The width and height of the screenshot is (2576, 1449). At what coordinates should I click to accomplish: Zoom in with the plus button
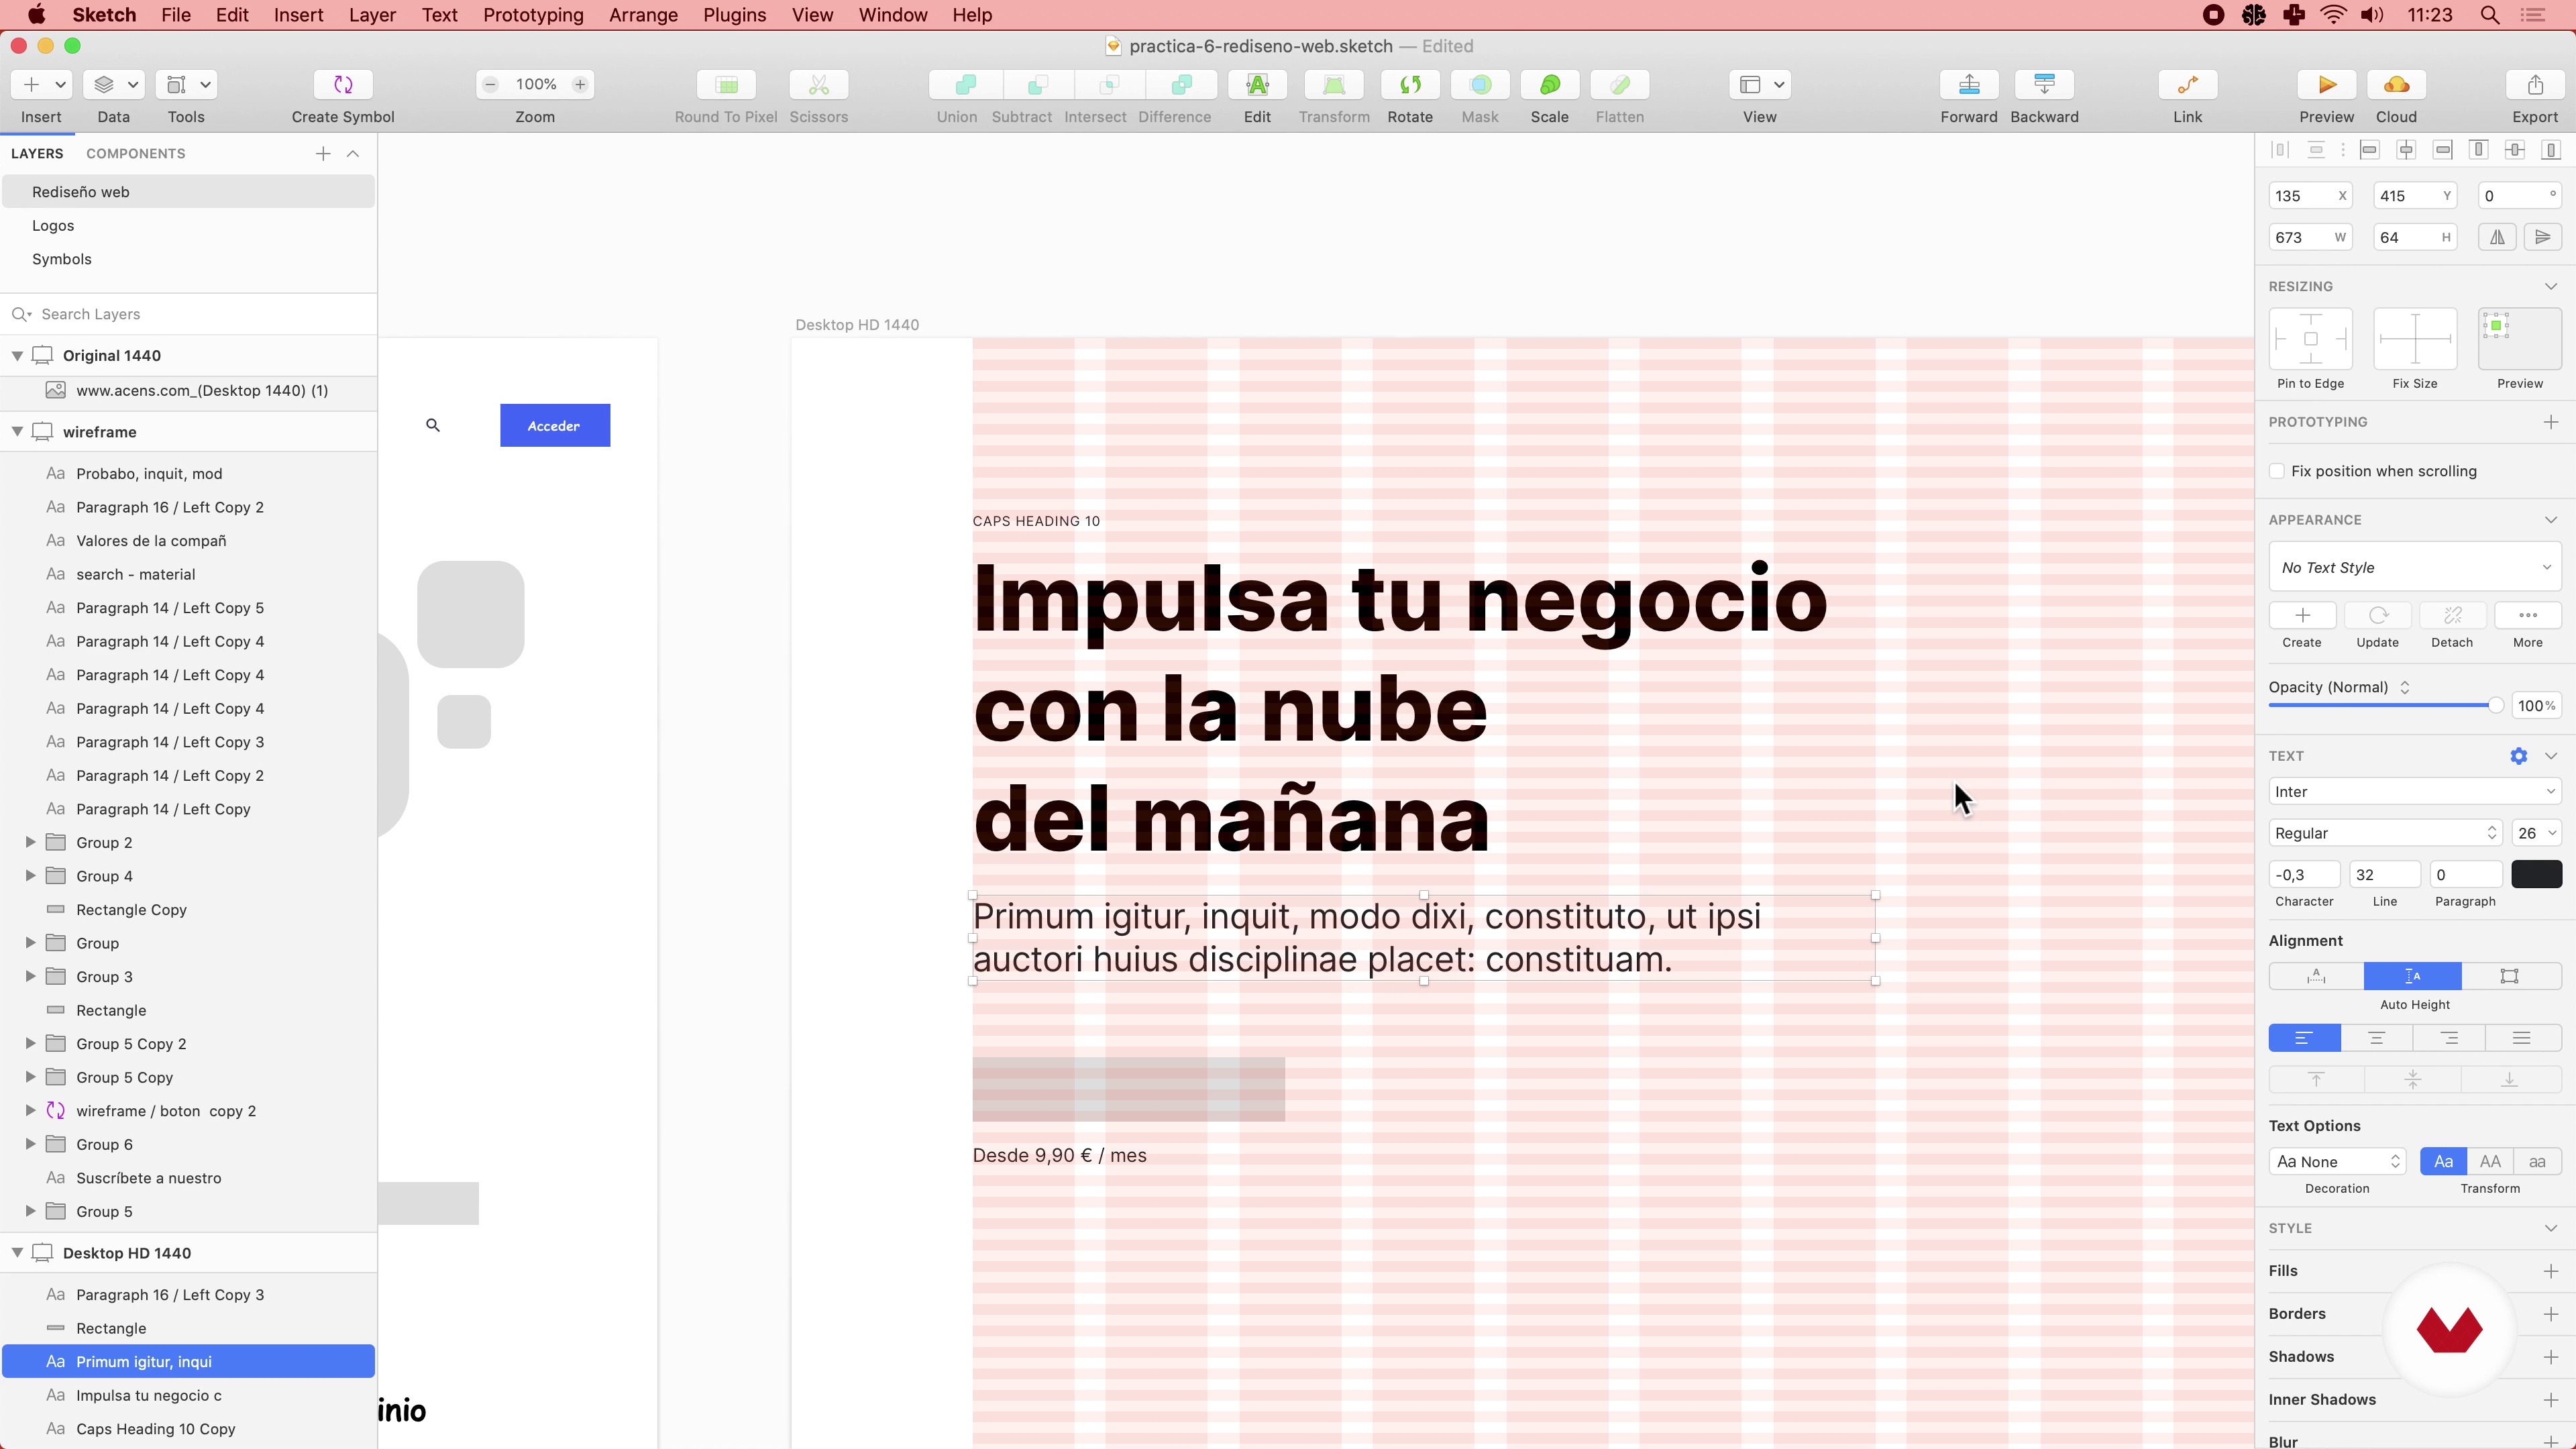click(580, 85)
